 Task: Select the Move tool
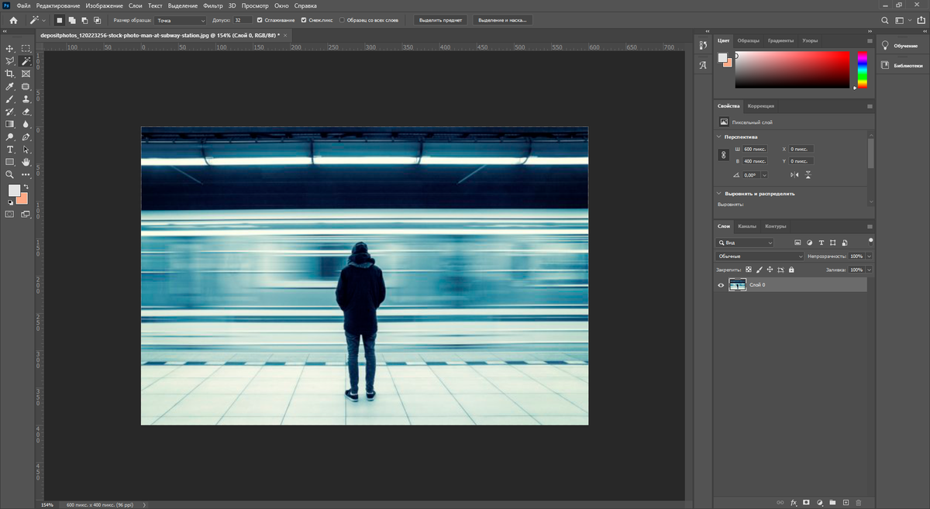tap(10, 48)
